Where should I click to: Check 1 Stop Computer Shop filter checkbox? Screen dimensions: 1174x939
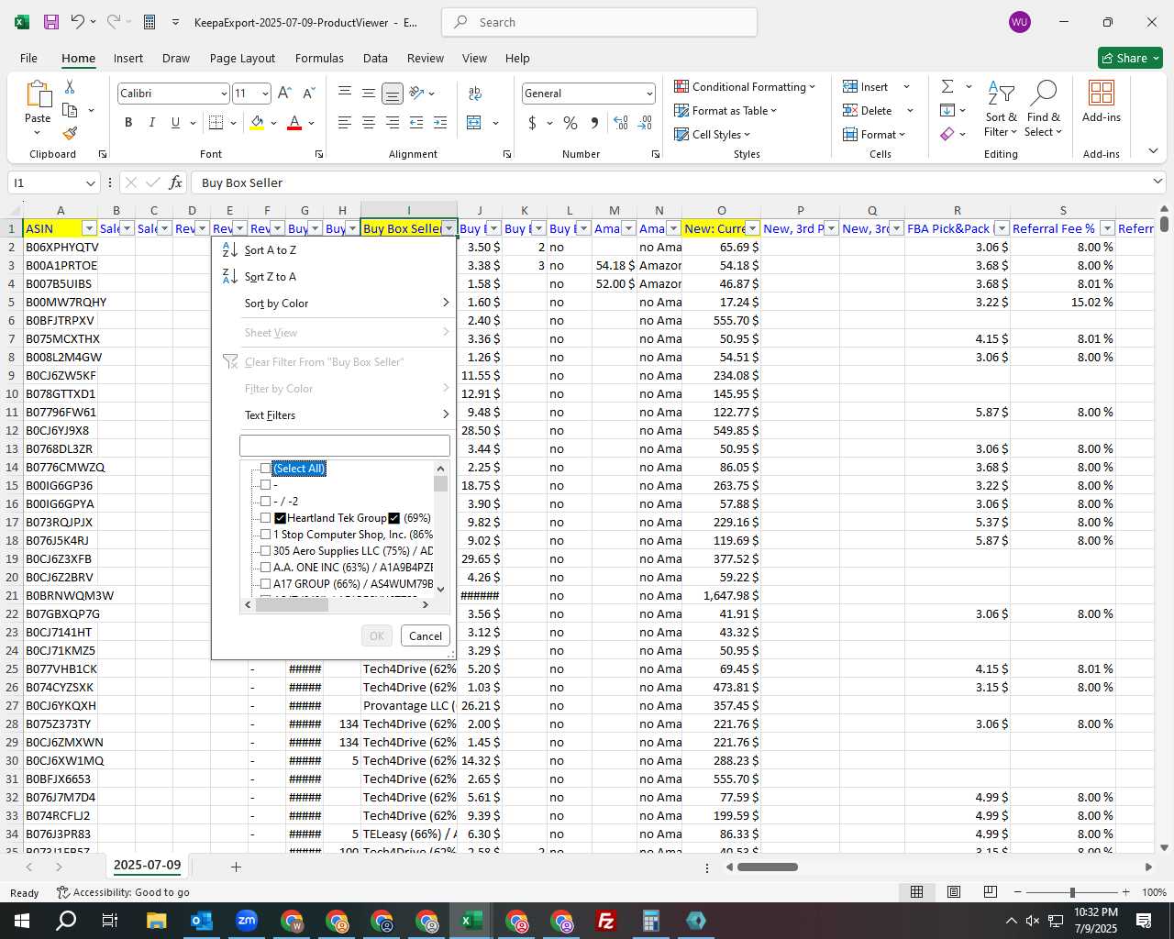click(266, 535)
